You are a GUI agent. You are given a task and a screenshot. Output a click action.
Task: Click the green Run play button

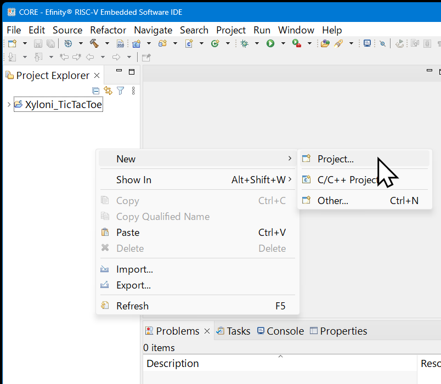[x=270, y=43]
